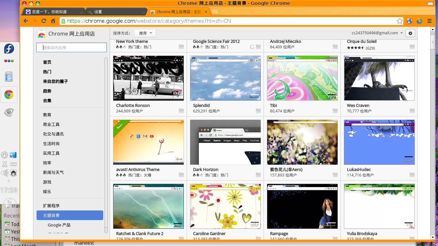
Task: Click the flag icon on LukasHudec card
Action: [x=412, y=175]
